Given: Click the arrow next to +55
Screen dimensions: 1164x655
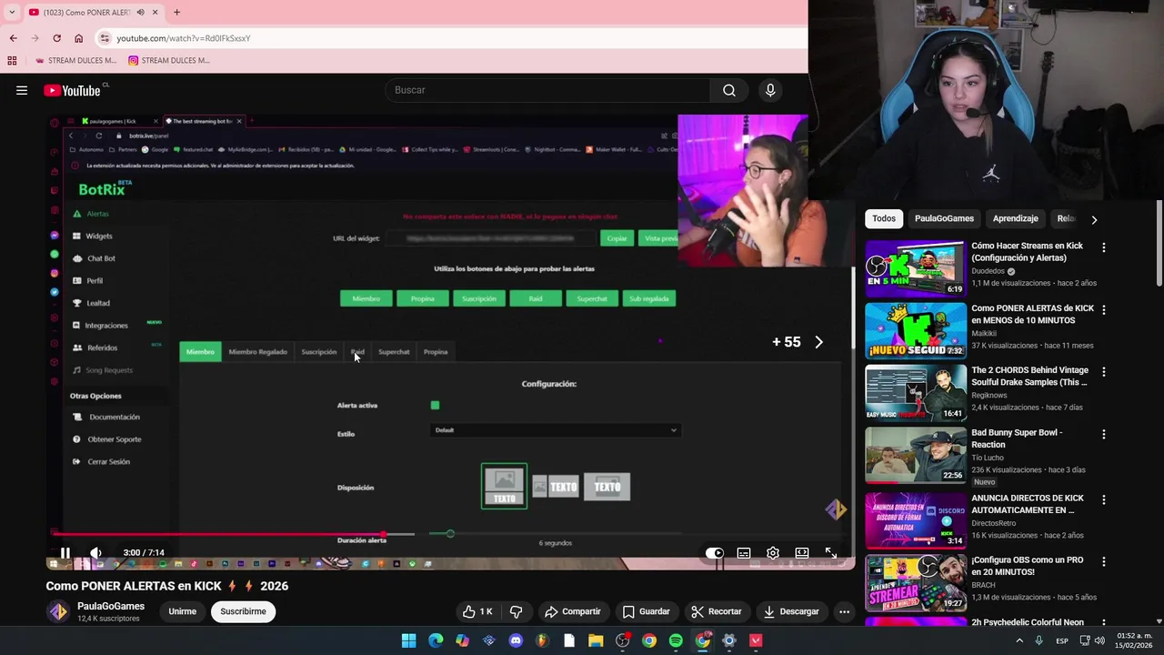Looking at the screenshot, I should point(818,342).
